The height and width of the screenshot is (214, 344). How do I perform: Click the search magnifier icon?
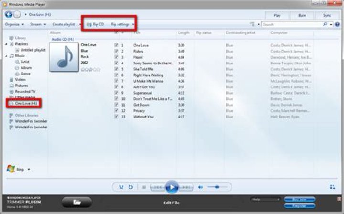[x=325, y=24]
